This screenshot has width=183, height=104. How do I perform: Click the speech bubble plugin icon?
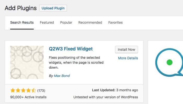pos(169,62)
